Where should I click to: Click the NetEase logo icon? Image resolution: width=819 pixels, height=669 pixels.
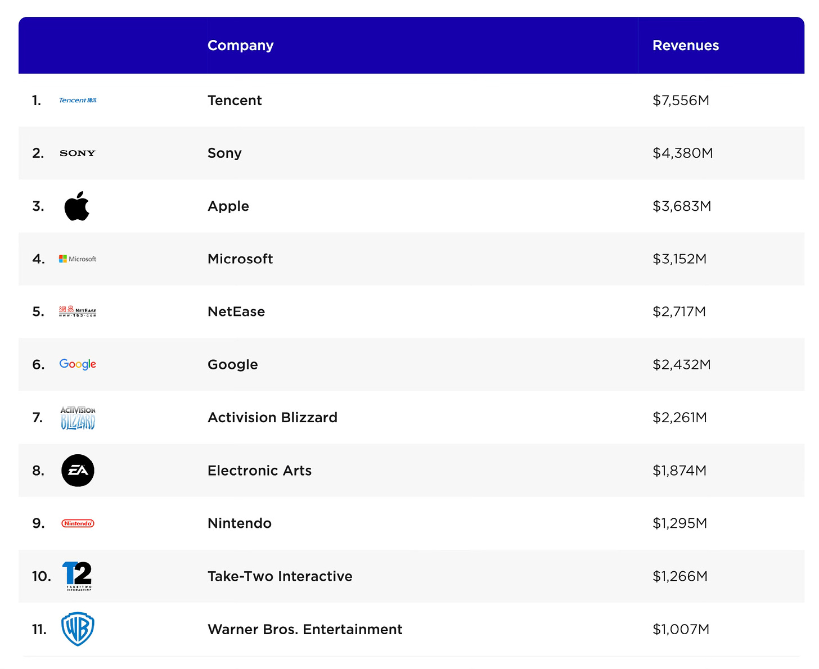click(x=78, y=311)
